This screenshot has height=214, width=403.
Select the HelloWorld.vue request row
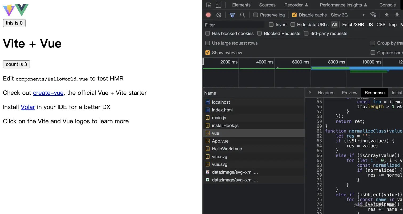click(254, 149)
